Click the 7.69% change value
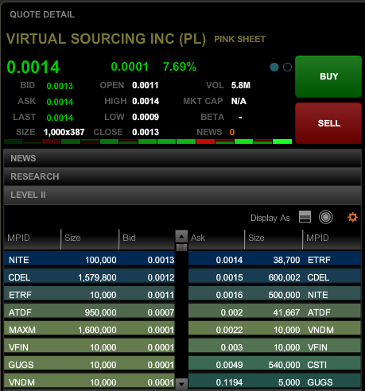The height and width of the screenshot is (391, 365). click(x=180, y=67)
